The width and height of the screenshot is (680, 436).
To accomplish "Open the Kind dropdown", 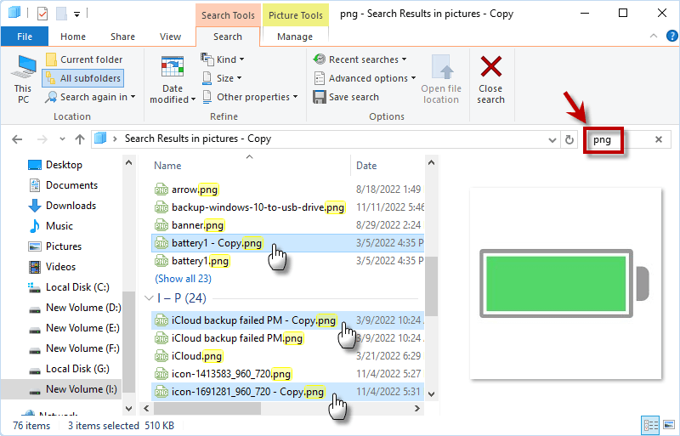I will (223, 59).
